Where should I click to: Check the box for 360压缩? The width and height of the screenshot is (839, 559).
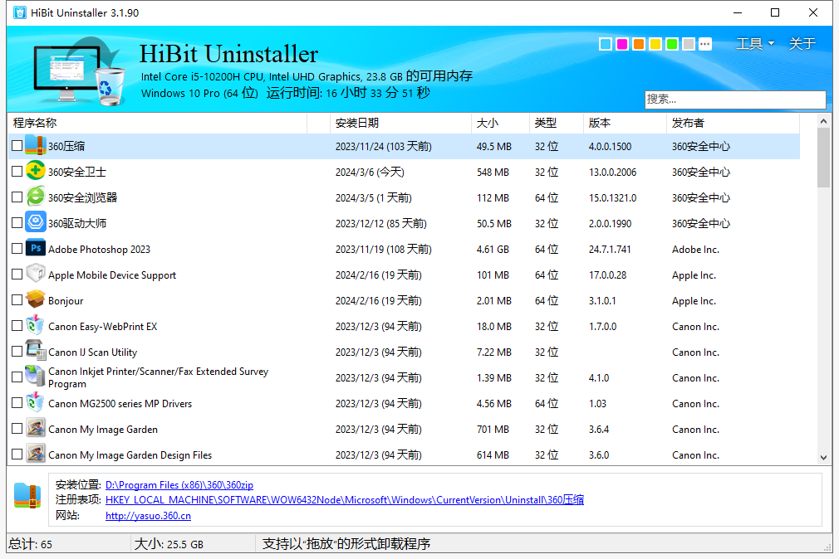pos(17,145)
